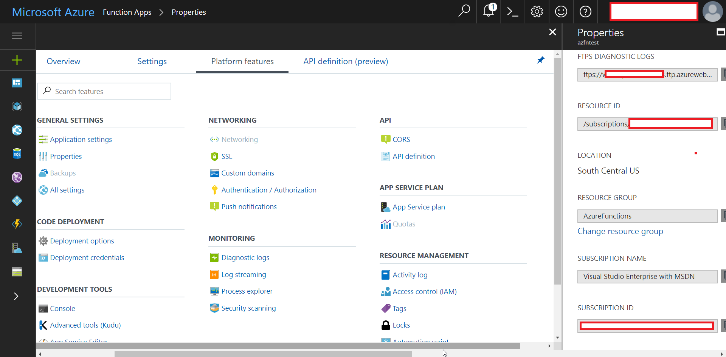Copy the FTPS diagnostic logs URL
The width and height of the screenshot is (726, 357).
pos(723,74)
